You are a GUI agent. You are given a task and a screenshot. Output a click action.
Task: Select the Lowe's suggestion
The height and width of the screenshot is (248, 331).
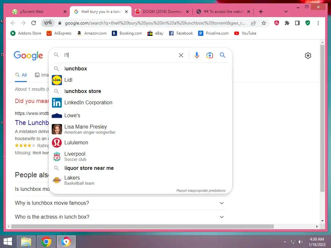click(140, 115)
